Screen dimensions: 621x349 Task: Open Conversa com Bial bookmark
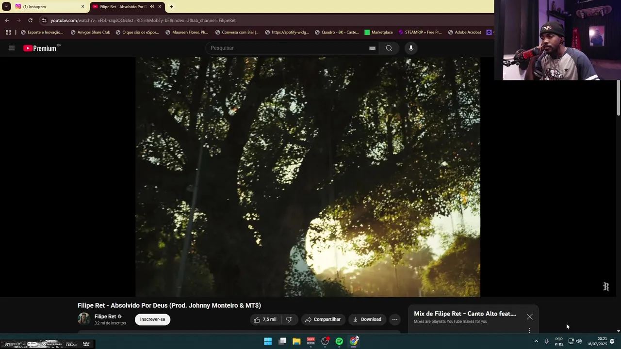[x=237, y=32]
